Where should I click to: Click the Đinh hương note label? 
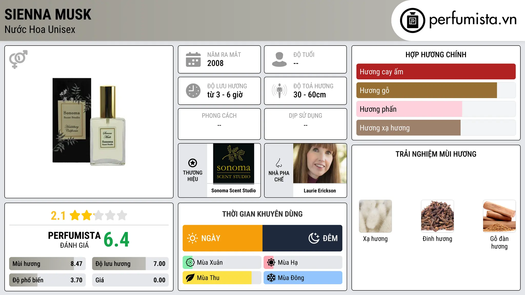pos(437,239)
